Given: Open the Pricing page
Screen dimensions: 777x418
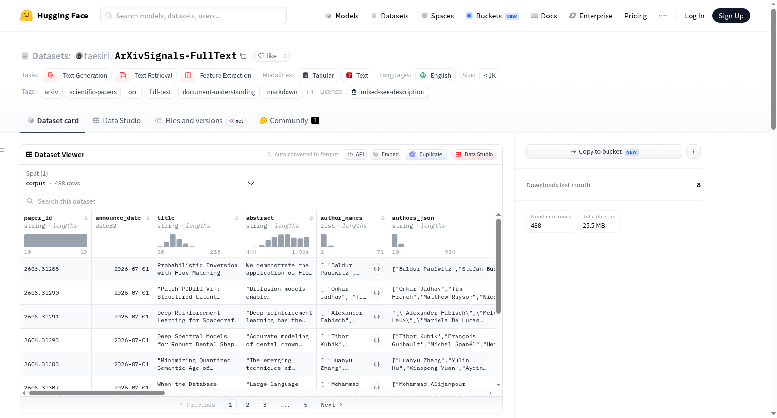Looking at the screenshot, I should tap(636, 16).
